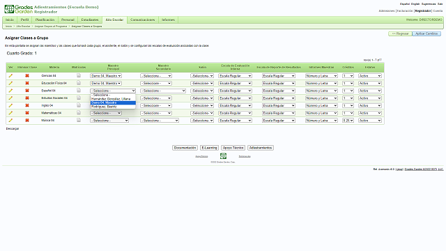Screen dimensions: 446x251
Task: Open Maestro Principal dropdown for Ciencias 04
Action: tap(106, 76)
